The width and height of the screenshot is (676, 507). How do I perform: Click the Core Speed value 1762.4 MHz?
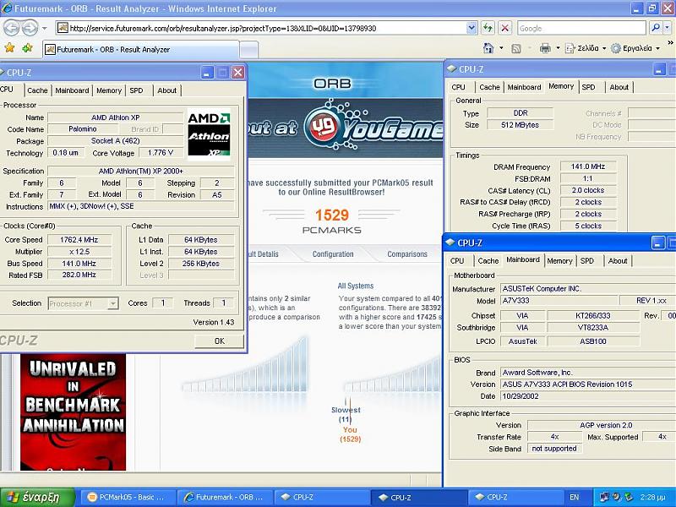pos(79,240)
